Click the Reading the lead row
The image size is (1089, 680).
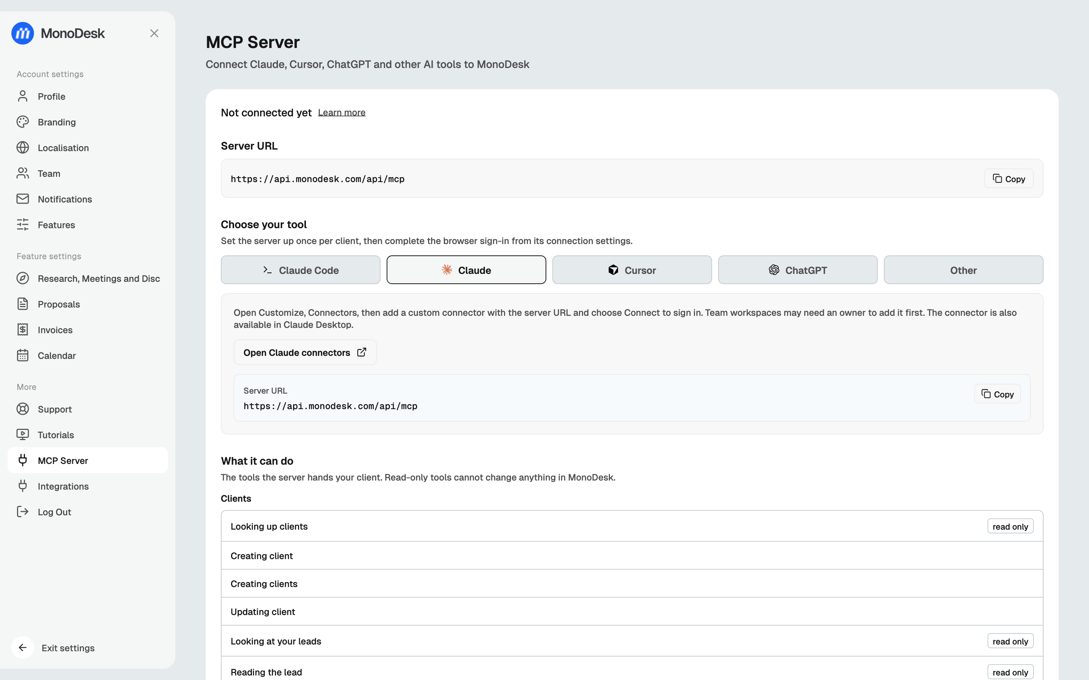coord(632,669)
